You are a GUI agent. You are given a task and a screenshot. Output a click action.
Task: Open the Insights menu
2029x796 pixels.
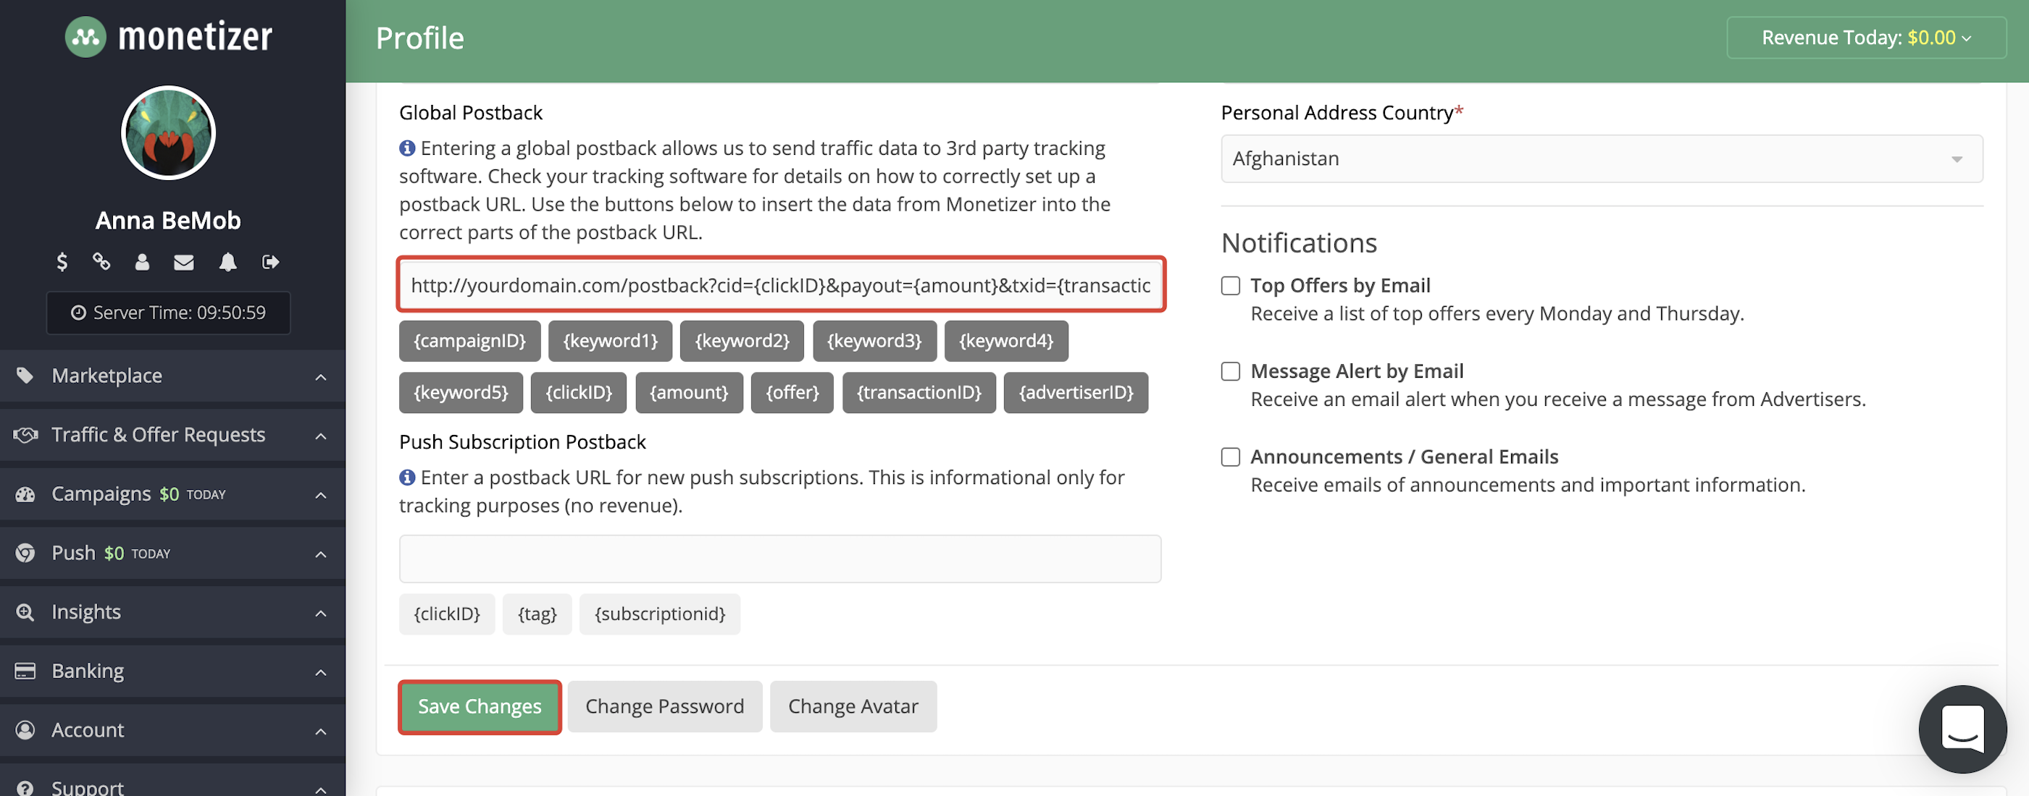pos(86,612)
